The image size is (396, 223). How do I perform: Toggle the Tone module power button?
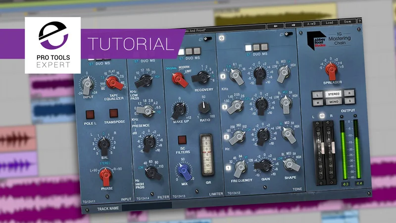221,38
